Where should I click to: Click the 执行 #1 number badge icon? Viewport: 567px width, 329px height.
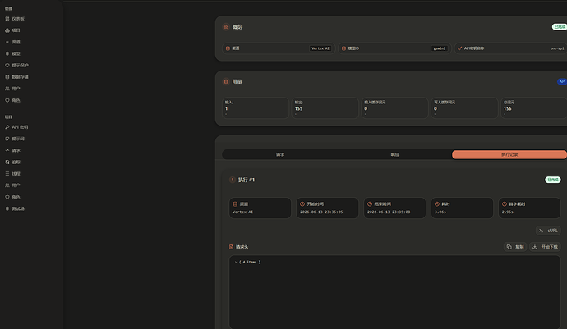[233, 180]
